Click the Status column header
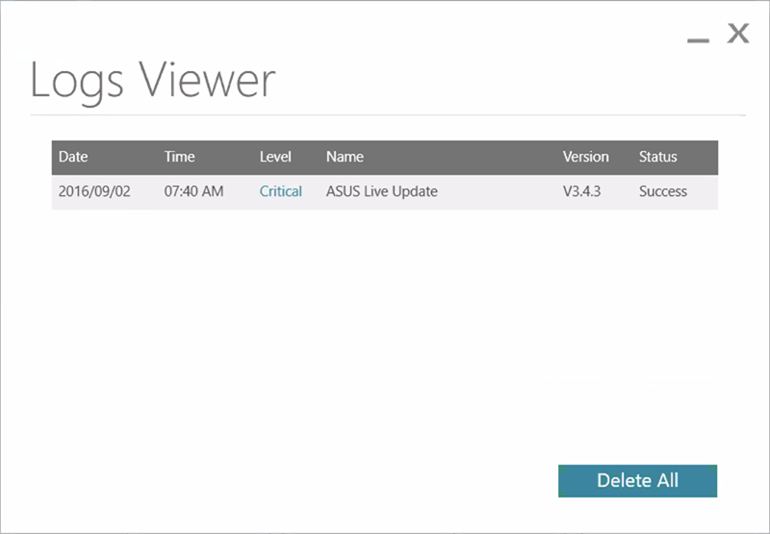770x534 pixels. click(657, 157)
